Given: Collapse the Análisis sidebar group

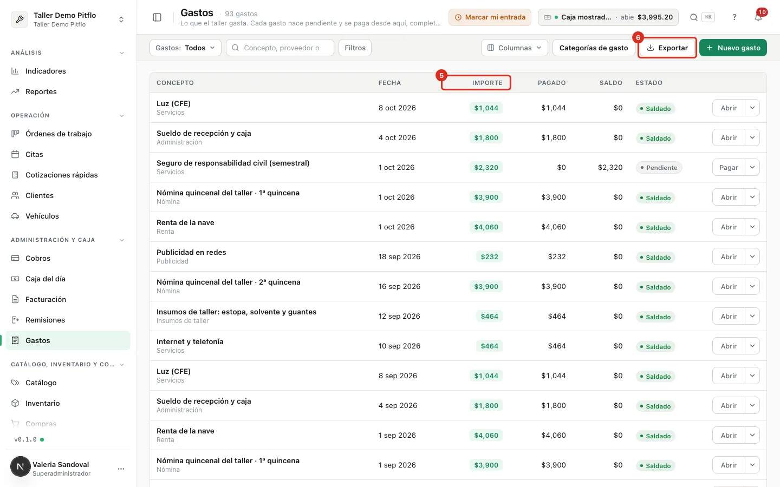Looking at the screenshot, I should [122, 53].
